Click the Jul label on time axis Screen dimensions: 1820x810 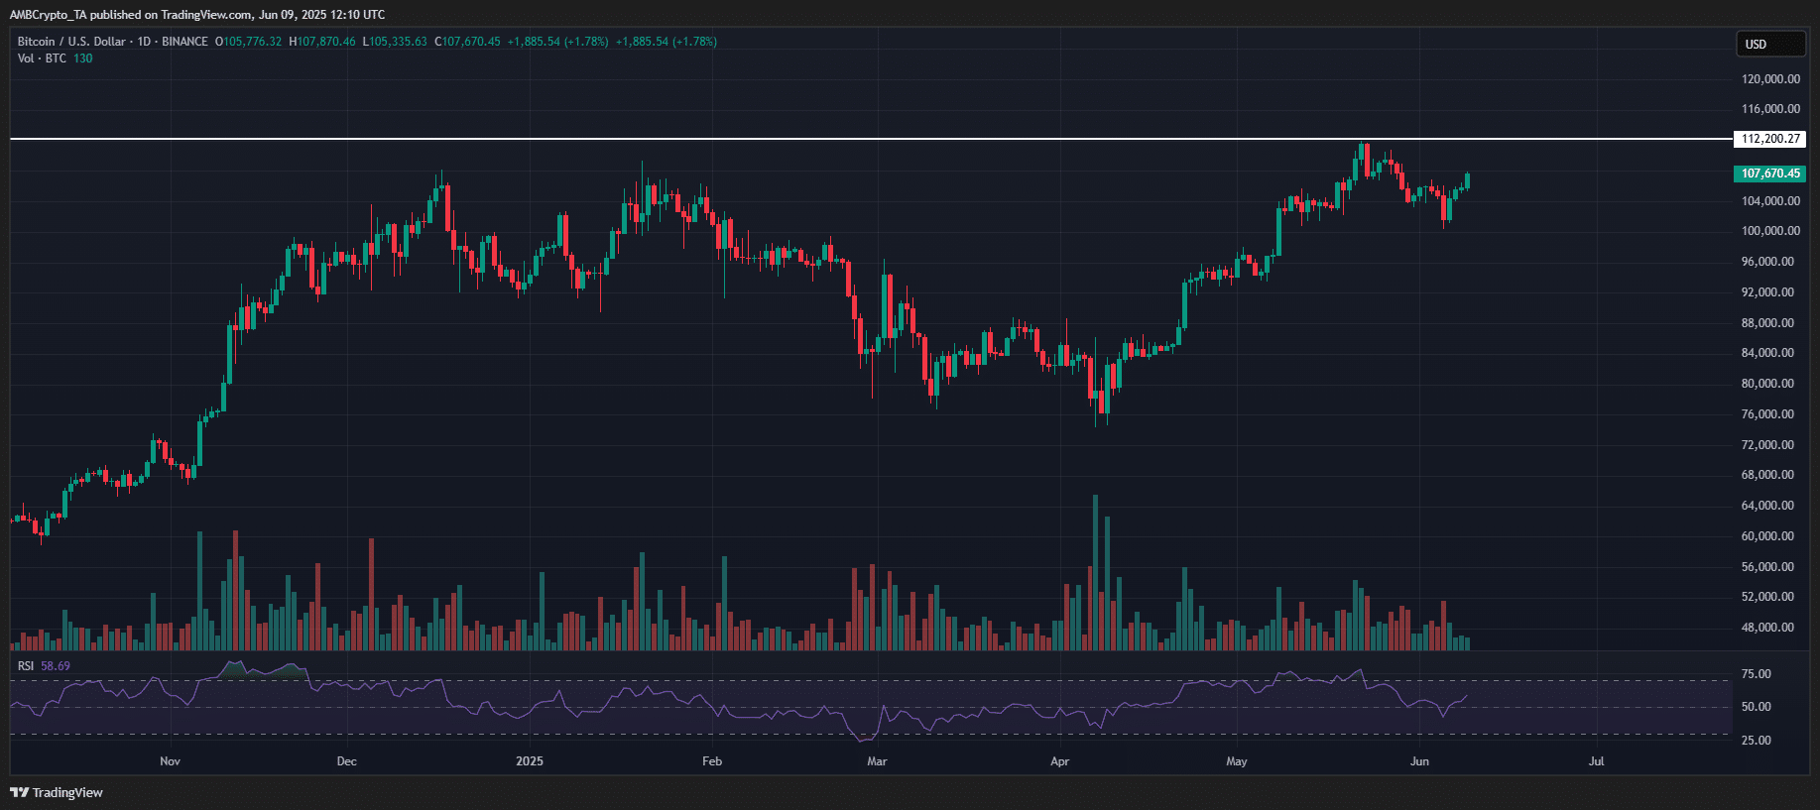(1596, 761)
